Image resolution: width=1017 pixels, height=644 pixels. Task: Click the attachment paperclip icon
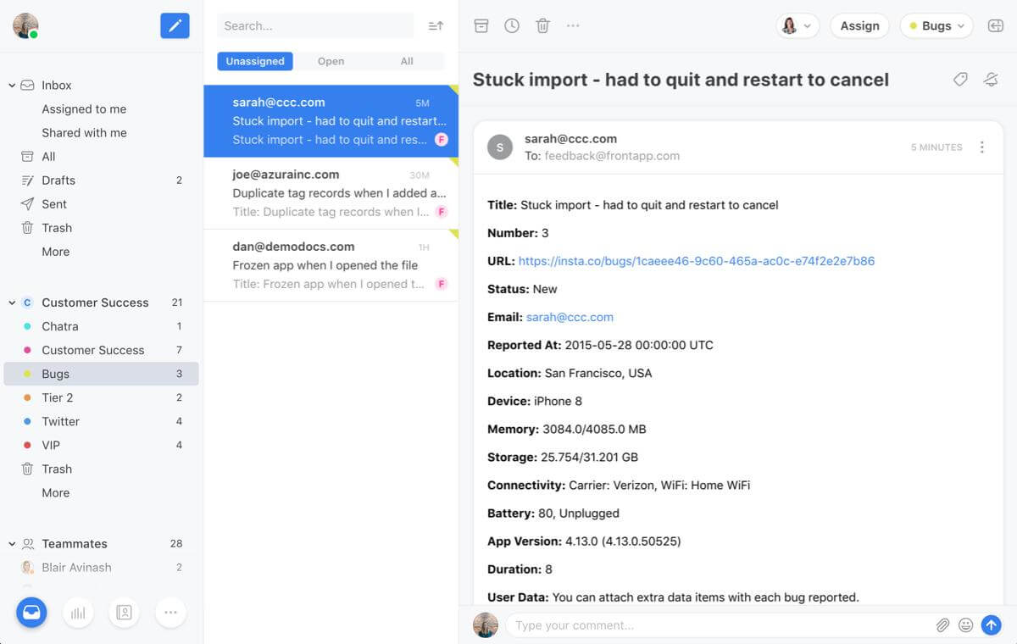tap(942, 625)
